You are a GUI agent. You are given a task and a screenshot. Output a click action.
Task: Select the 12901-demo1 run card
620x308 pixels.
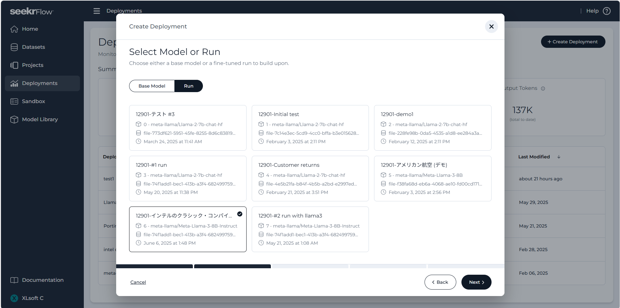coord(433,128)
